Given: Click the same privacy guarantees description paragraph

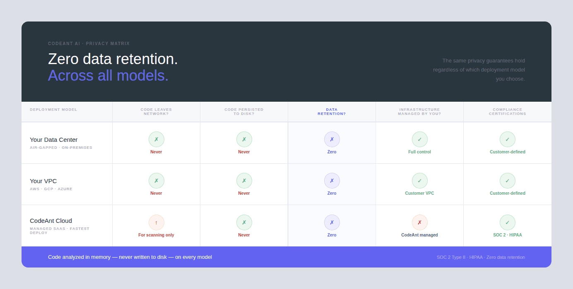Looking at the screenshot, I should pos(479,69).
